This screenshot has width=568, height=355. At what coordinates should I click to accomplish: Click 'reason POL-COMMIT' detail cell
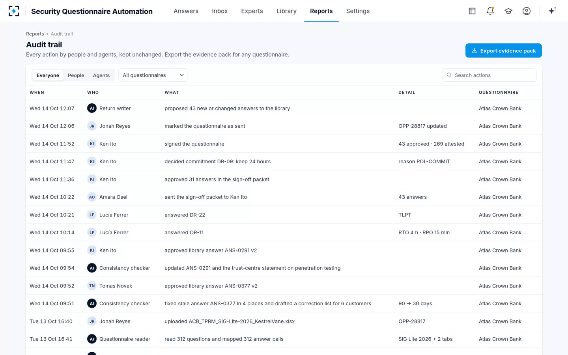424,162
